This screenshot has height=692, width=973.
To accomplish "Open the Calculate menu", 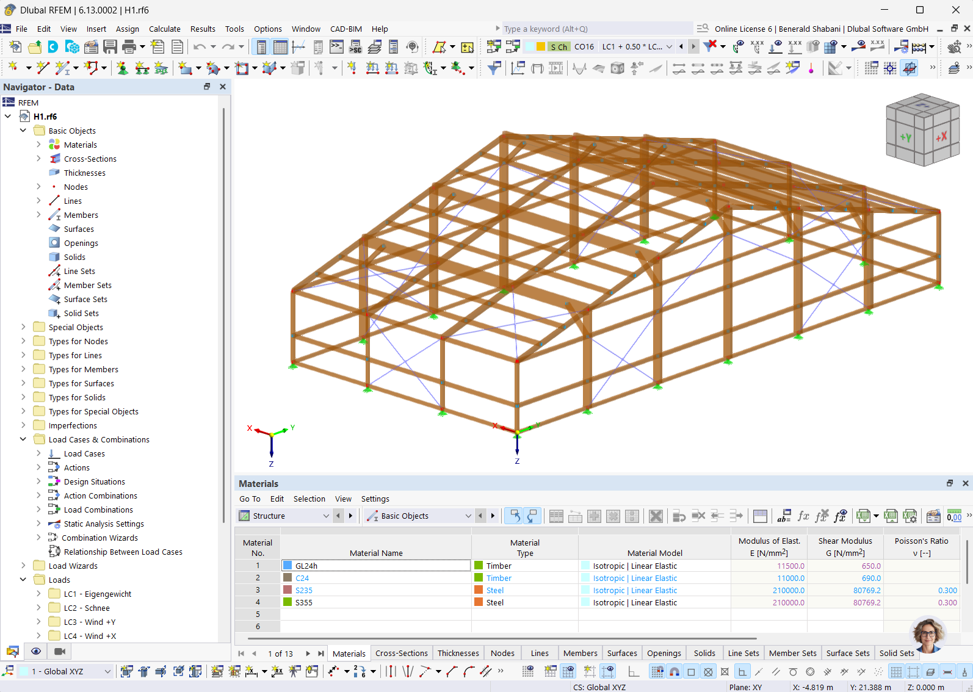I will [165, 29].
